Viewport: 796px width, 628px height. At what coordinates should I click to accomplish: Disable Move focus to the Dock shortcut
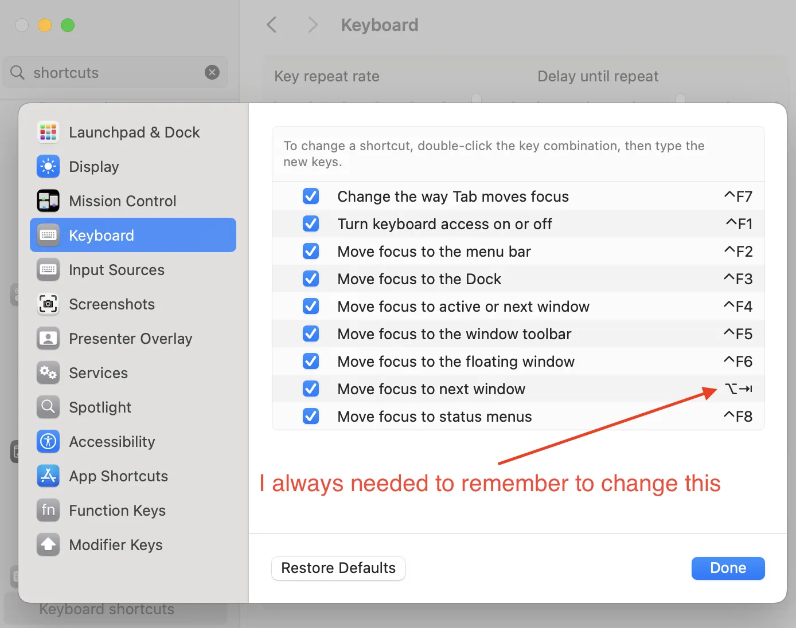point(310,278)
